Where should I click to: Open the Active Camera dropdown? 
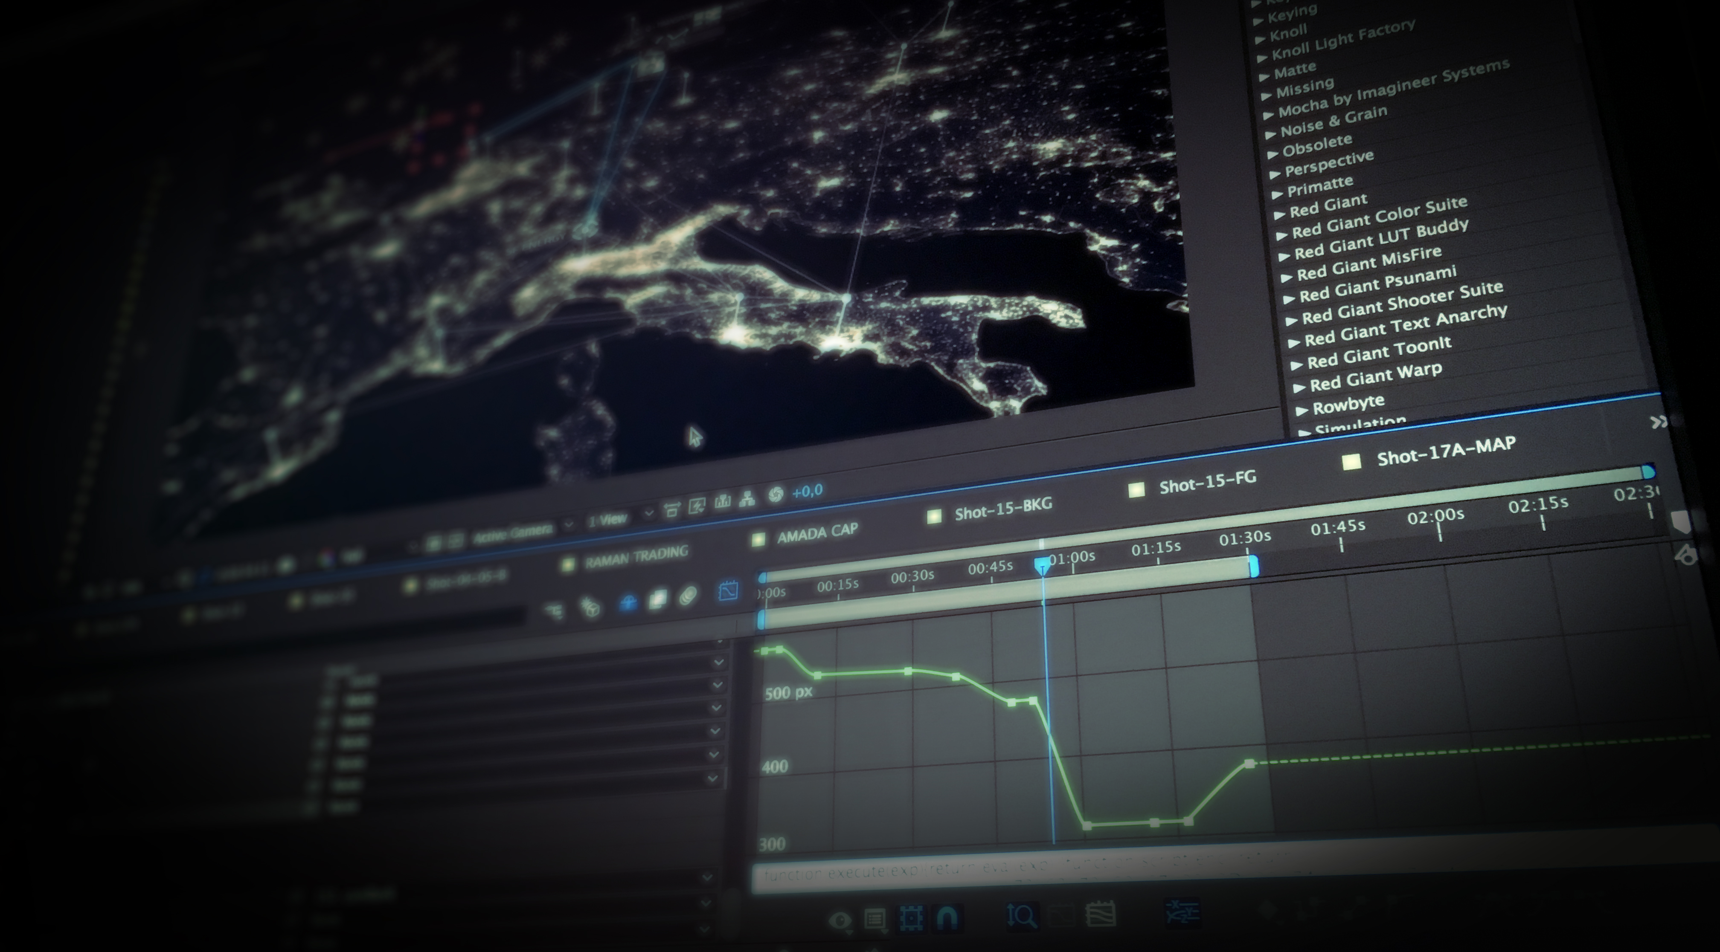521,533
